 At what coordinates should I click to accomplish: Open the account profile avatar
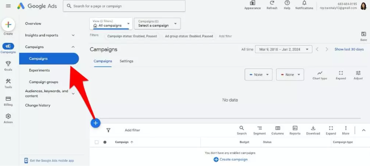363,6
